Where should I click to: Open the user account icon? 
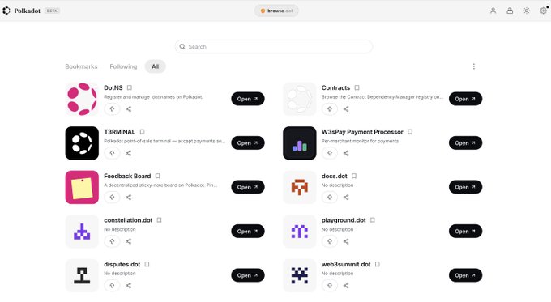(x=493, y=11)
